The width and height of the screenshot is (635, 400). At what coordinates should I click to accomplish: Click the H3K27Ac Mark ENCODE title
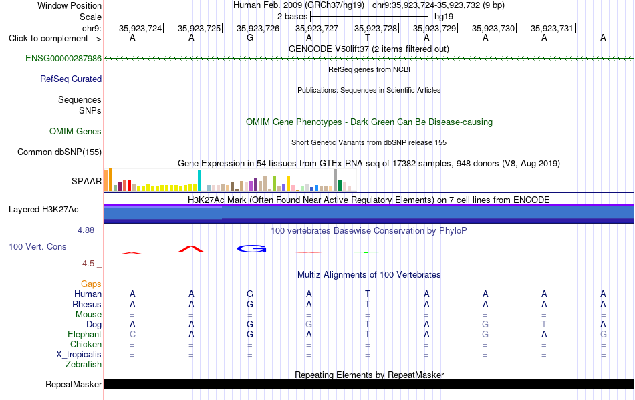pos(369,200)
